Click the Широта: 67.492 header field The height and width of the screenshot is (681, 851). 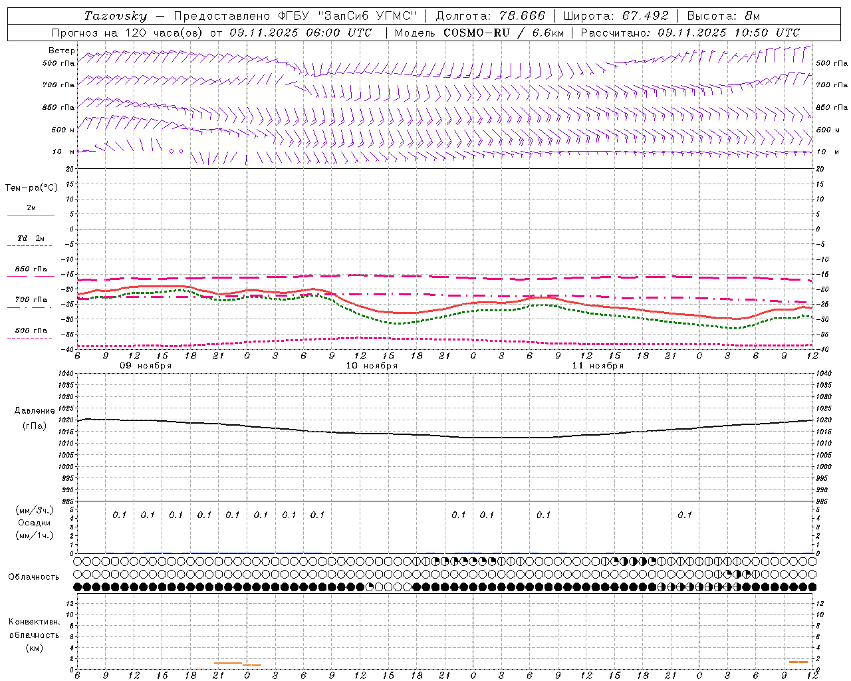[616, 16]
